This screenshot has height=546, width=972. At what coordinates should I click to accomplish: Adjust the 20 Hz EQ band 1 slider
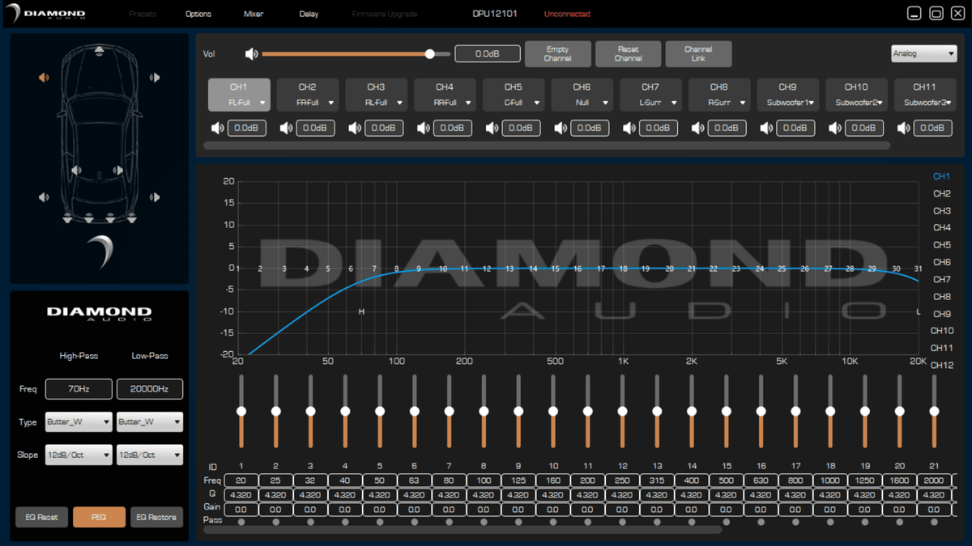click(x=241, y=412)
